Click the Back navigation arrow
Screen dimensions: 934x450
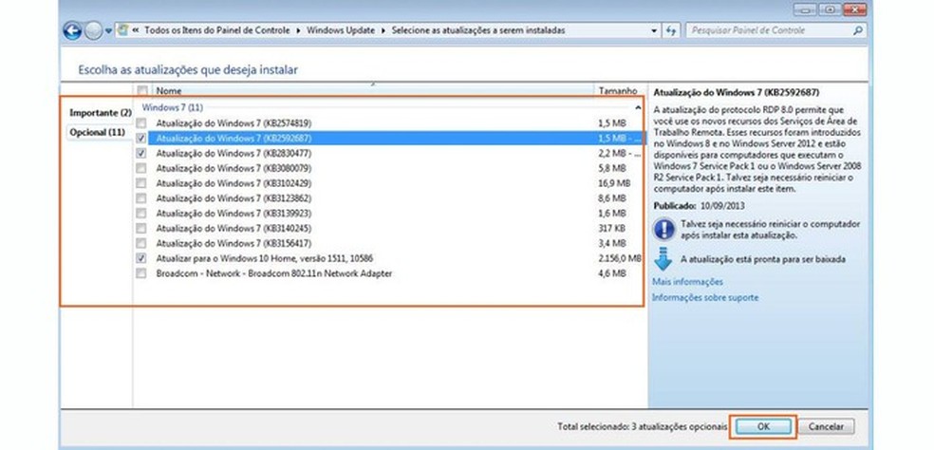tap(72, 30)
